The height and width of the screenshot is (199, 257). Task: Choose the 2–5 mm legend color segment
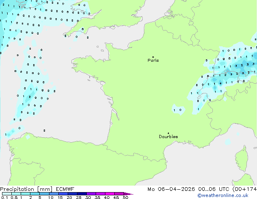(35, 194)
